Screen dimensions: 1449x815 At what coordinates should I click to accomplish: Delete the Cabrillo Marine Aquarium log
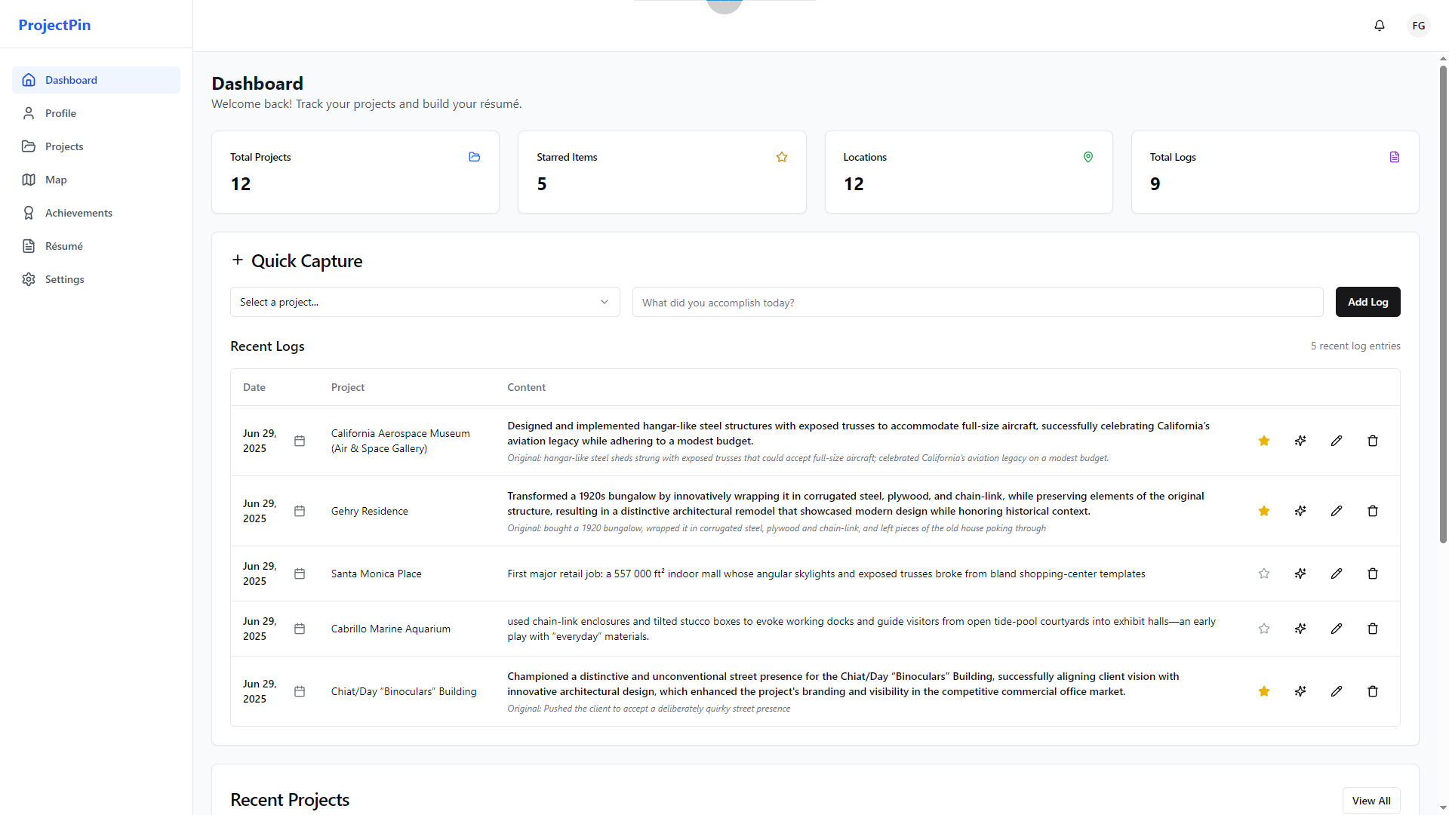click(x=1373, y=629)
